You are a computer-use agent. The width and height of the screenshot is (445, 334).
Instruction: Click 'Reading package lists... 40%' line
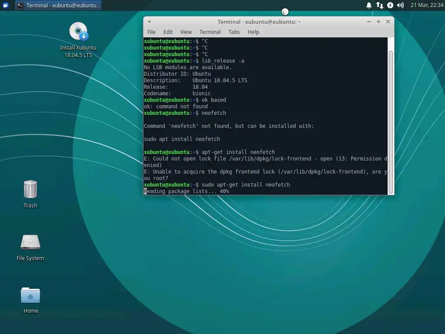(186, 191)
